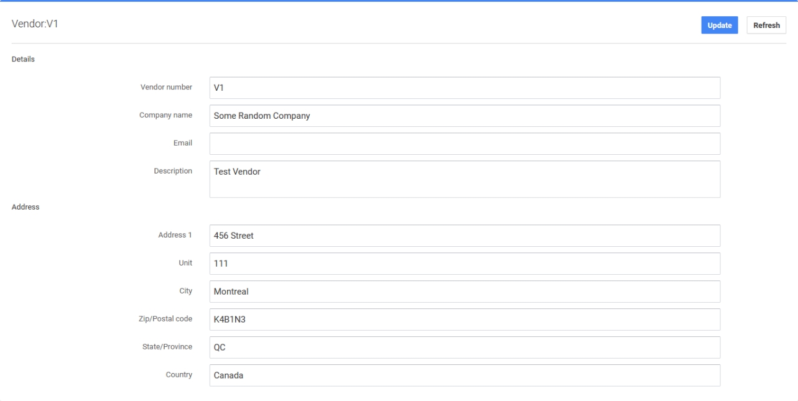The height and width of the screenshot is (401, 798).
Task: Click the Email field label text
Action: pos(183,143)
